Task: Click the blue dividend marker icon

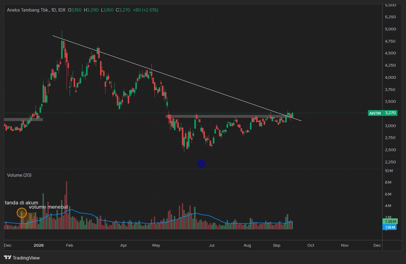Action: coord(201,164)
